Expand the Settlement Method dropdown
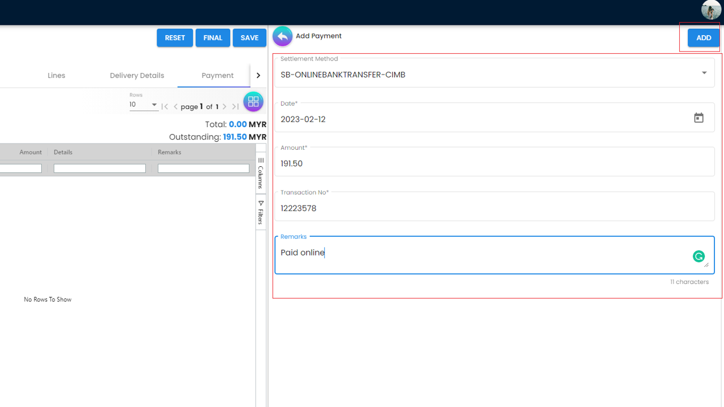Image resolution: width=724 pixels, height=407 pixels. [704, 73]
